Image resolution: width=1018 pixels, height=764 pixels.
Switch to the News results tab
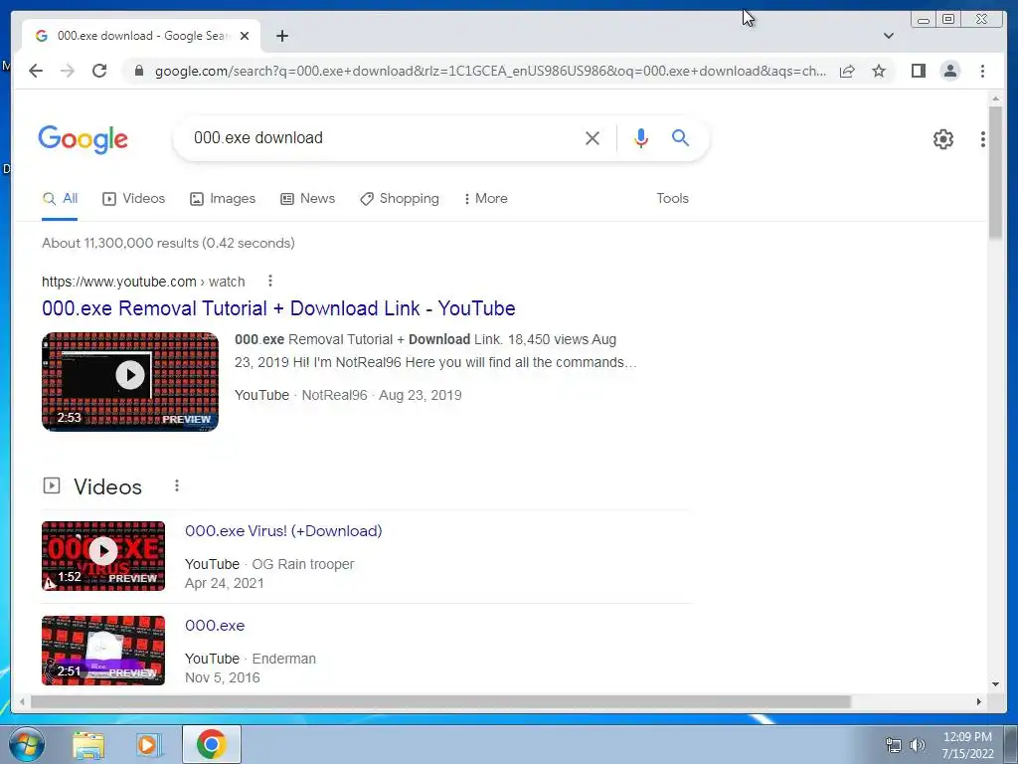point(308,199)
